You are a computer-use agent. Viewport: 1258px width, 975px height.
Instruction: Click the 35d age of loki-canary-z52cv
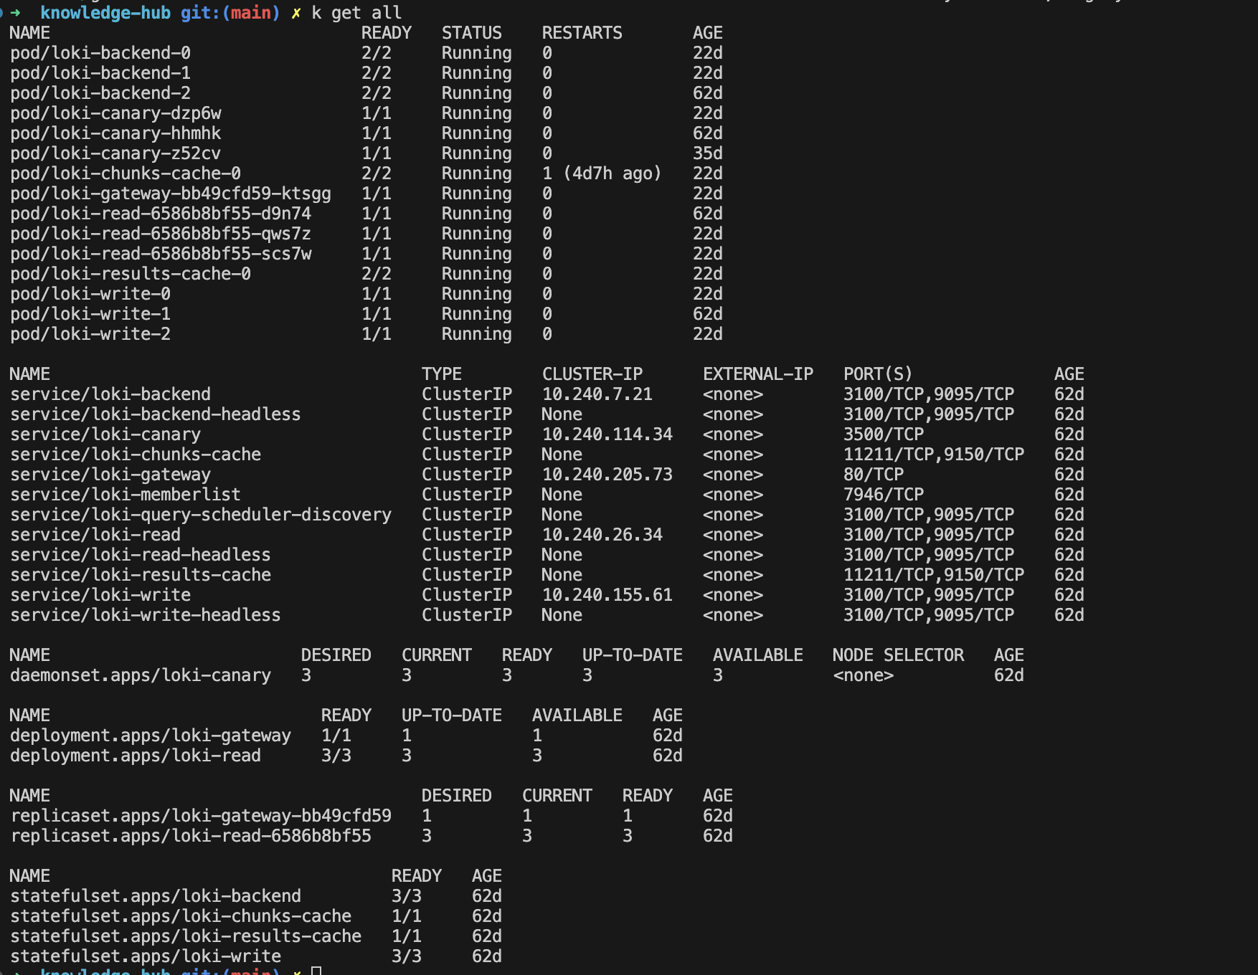pos(707,153)
